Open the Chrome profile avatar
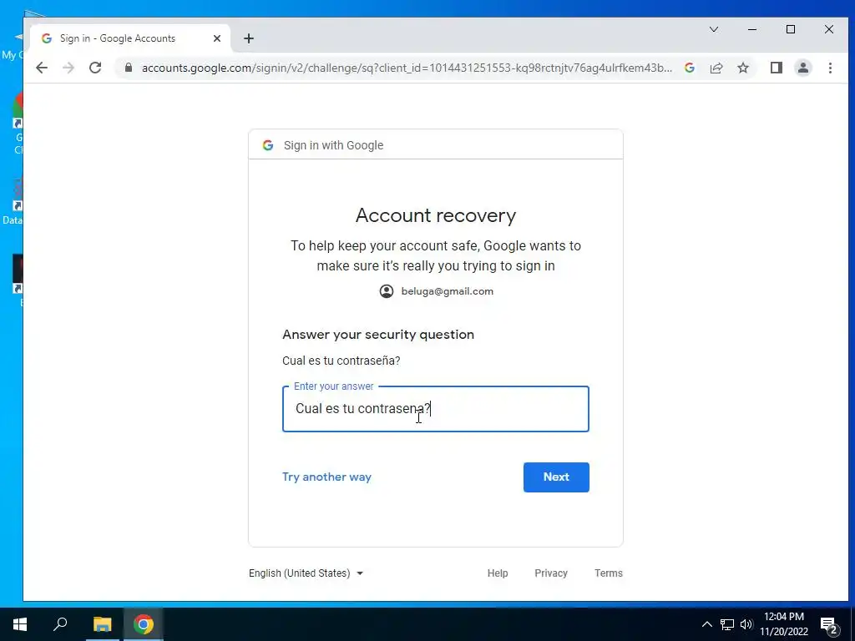The height and width of the screenshot is (641, 855). [803, 68]
